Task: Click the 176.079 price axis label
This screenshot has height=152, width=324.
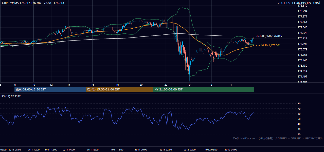Action: tap(302, 49)
